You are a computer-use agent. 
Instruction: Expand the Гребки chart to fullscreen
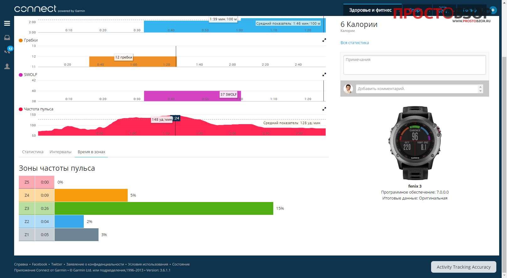pyautogui.click(x=324, y=40)
